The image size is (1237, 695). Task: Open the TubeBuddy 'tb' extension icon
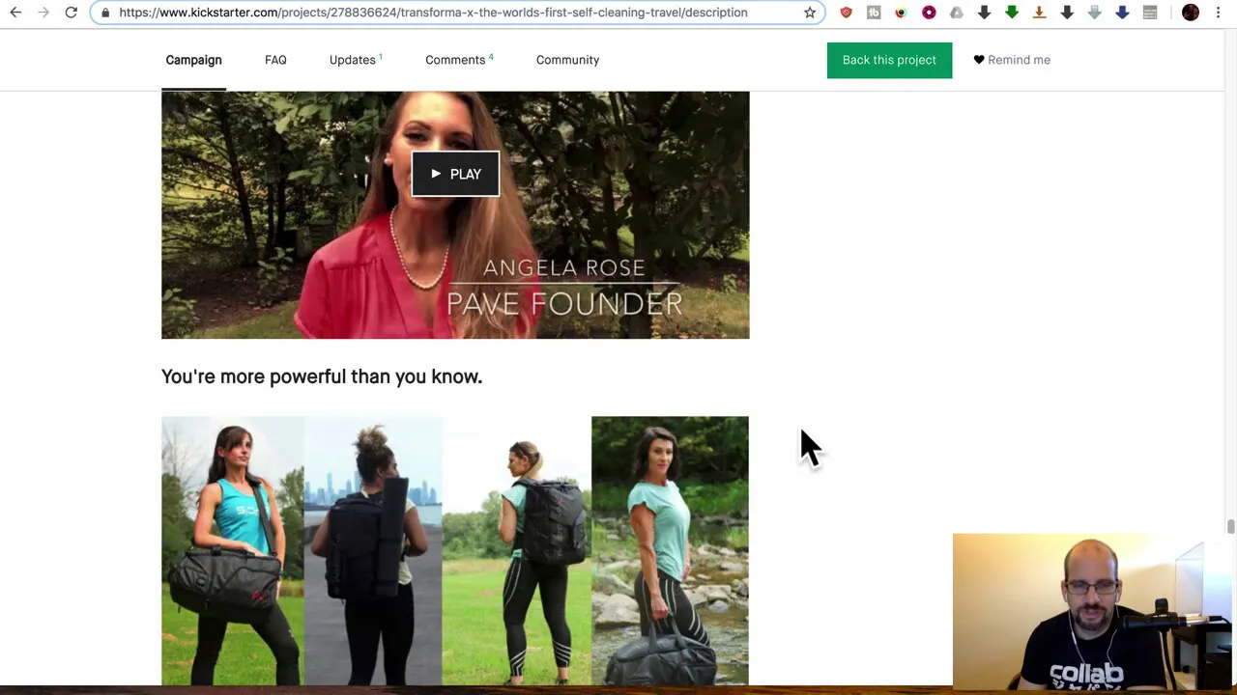(x=874, y=13)
